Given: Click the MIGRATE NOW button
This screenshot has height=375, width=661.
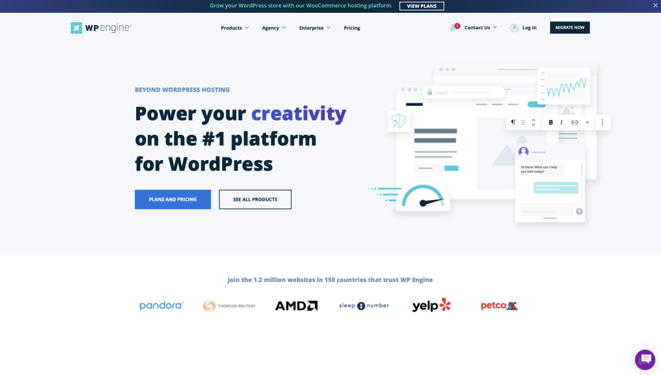Looking at the screenshot, I should coord(569,27).
